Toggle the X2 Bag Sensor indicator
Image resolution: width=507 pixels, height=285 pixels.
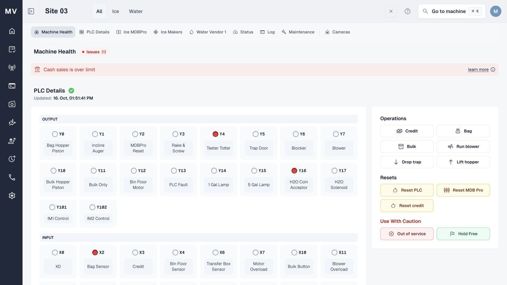(x=95, y=252)
